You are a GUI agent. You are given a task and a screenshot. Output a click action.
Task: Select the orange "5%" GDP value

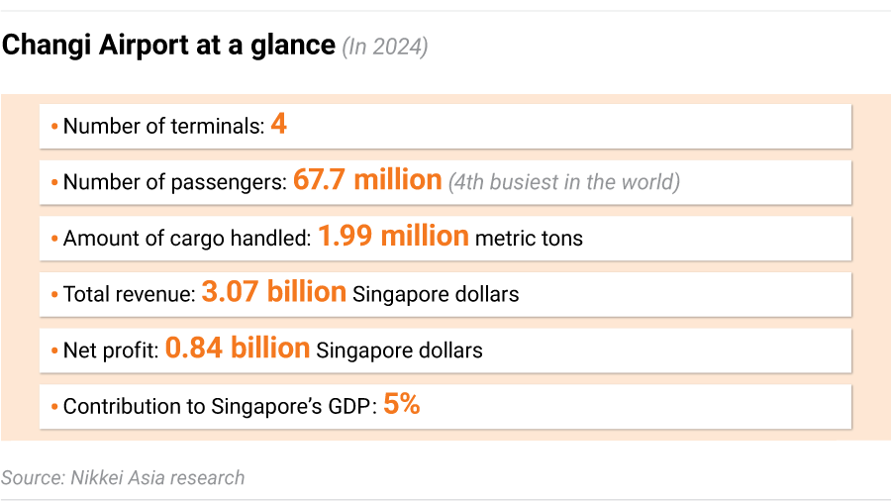tap(402, 404)
